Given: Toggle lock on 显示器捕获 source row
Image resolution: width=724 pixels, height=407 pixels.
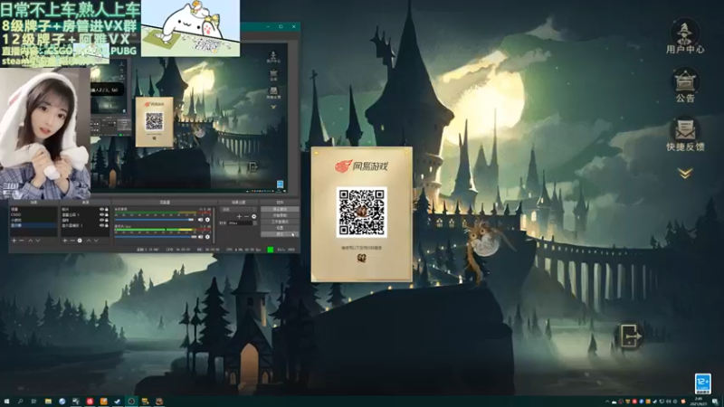Looking at the screenshot, I should click(x=107, y=225).
